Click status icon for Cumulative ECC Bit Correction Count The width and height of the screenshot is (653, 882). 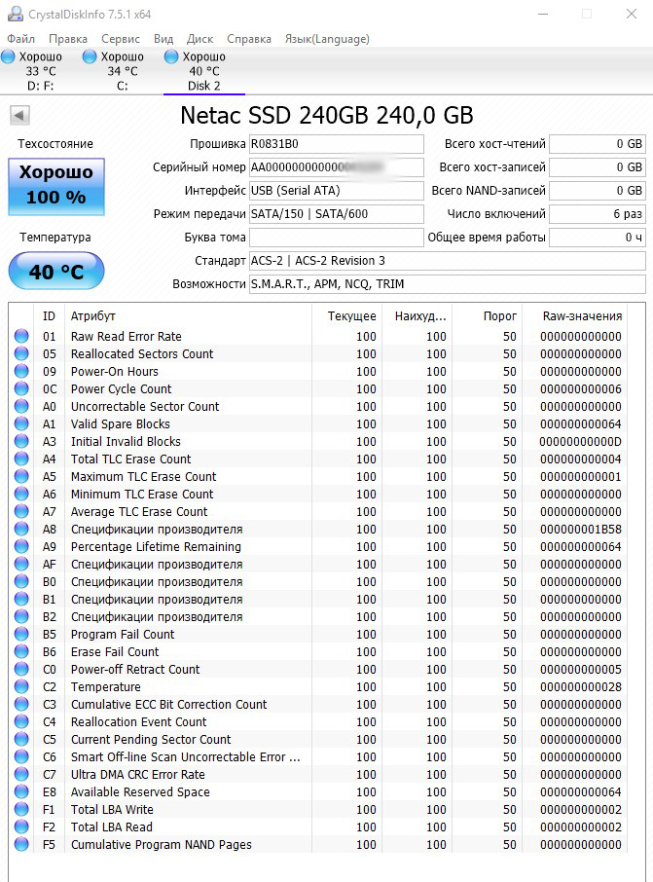coord(21,704)
